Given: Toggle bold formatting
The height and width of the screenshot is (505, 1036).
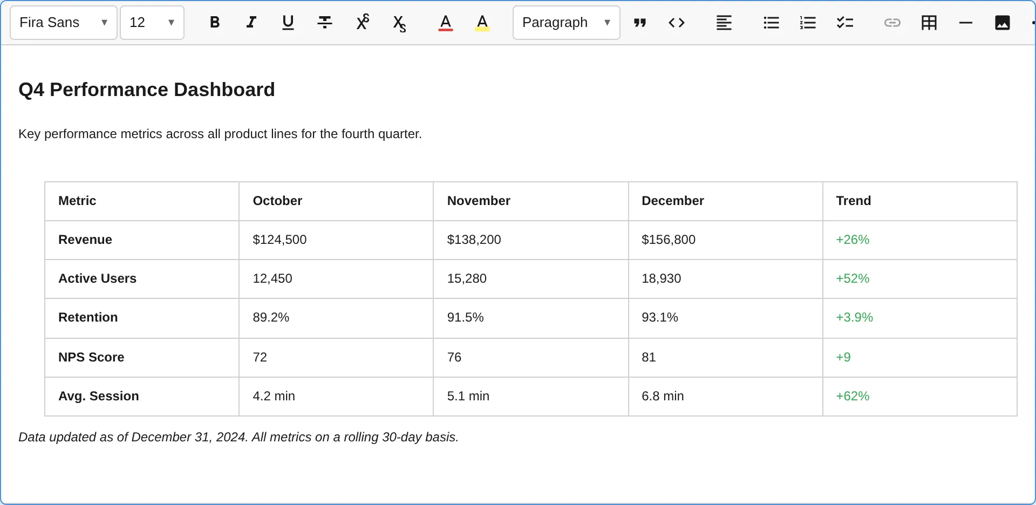Looking at the screenshot, I should coord(214,23).
